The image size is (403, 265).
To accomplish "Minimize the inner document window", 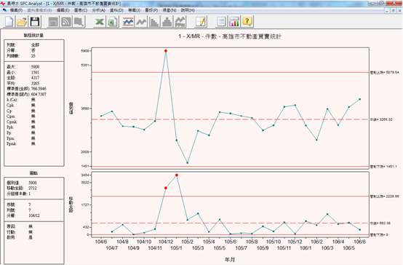I will [387, 10].
